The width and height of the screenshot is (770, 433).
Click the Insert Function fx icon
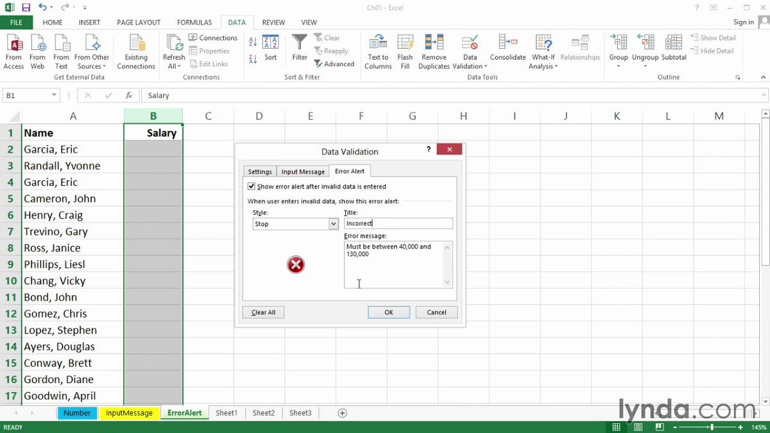click(x=129, y=95)
